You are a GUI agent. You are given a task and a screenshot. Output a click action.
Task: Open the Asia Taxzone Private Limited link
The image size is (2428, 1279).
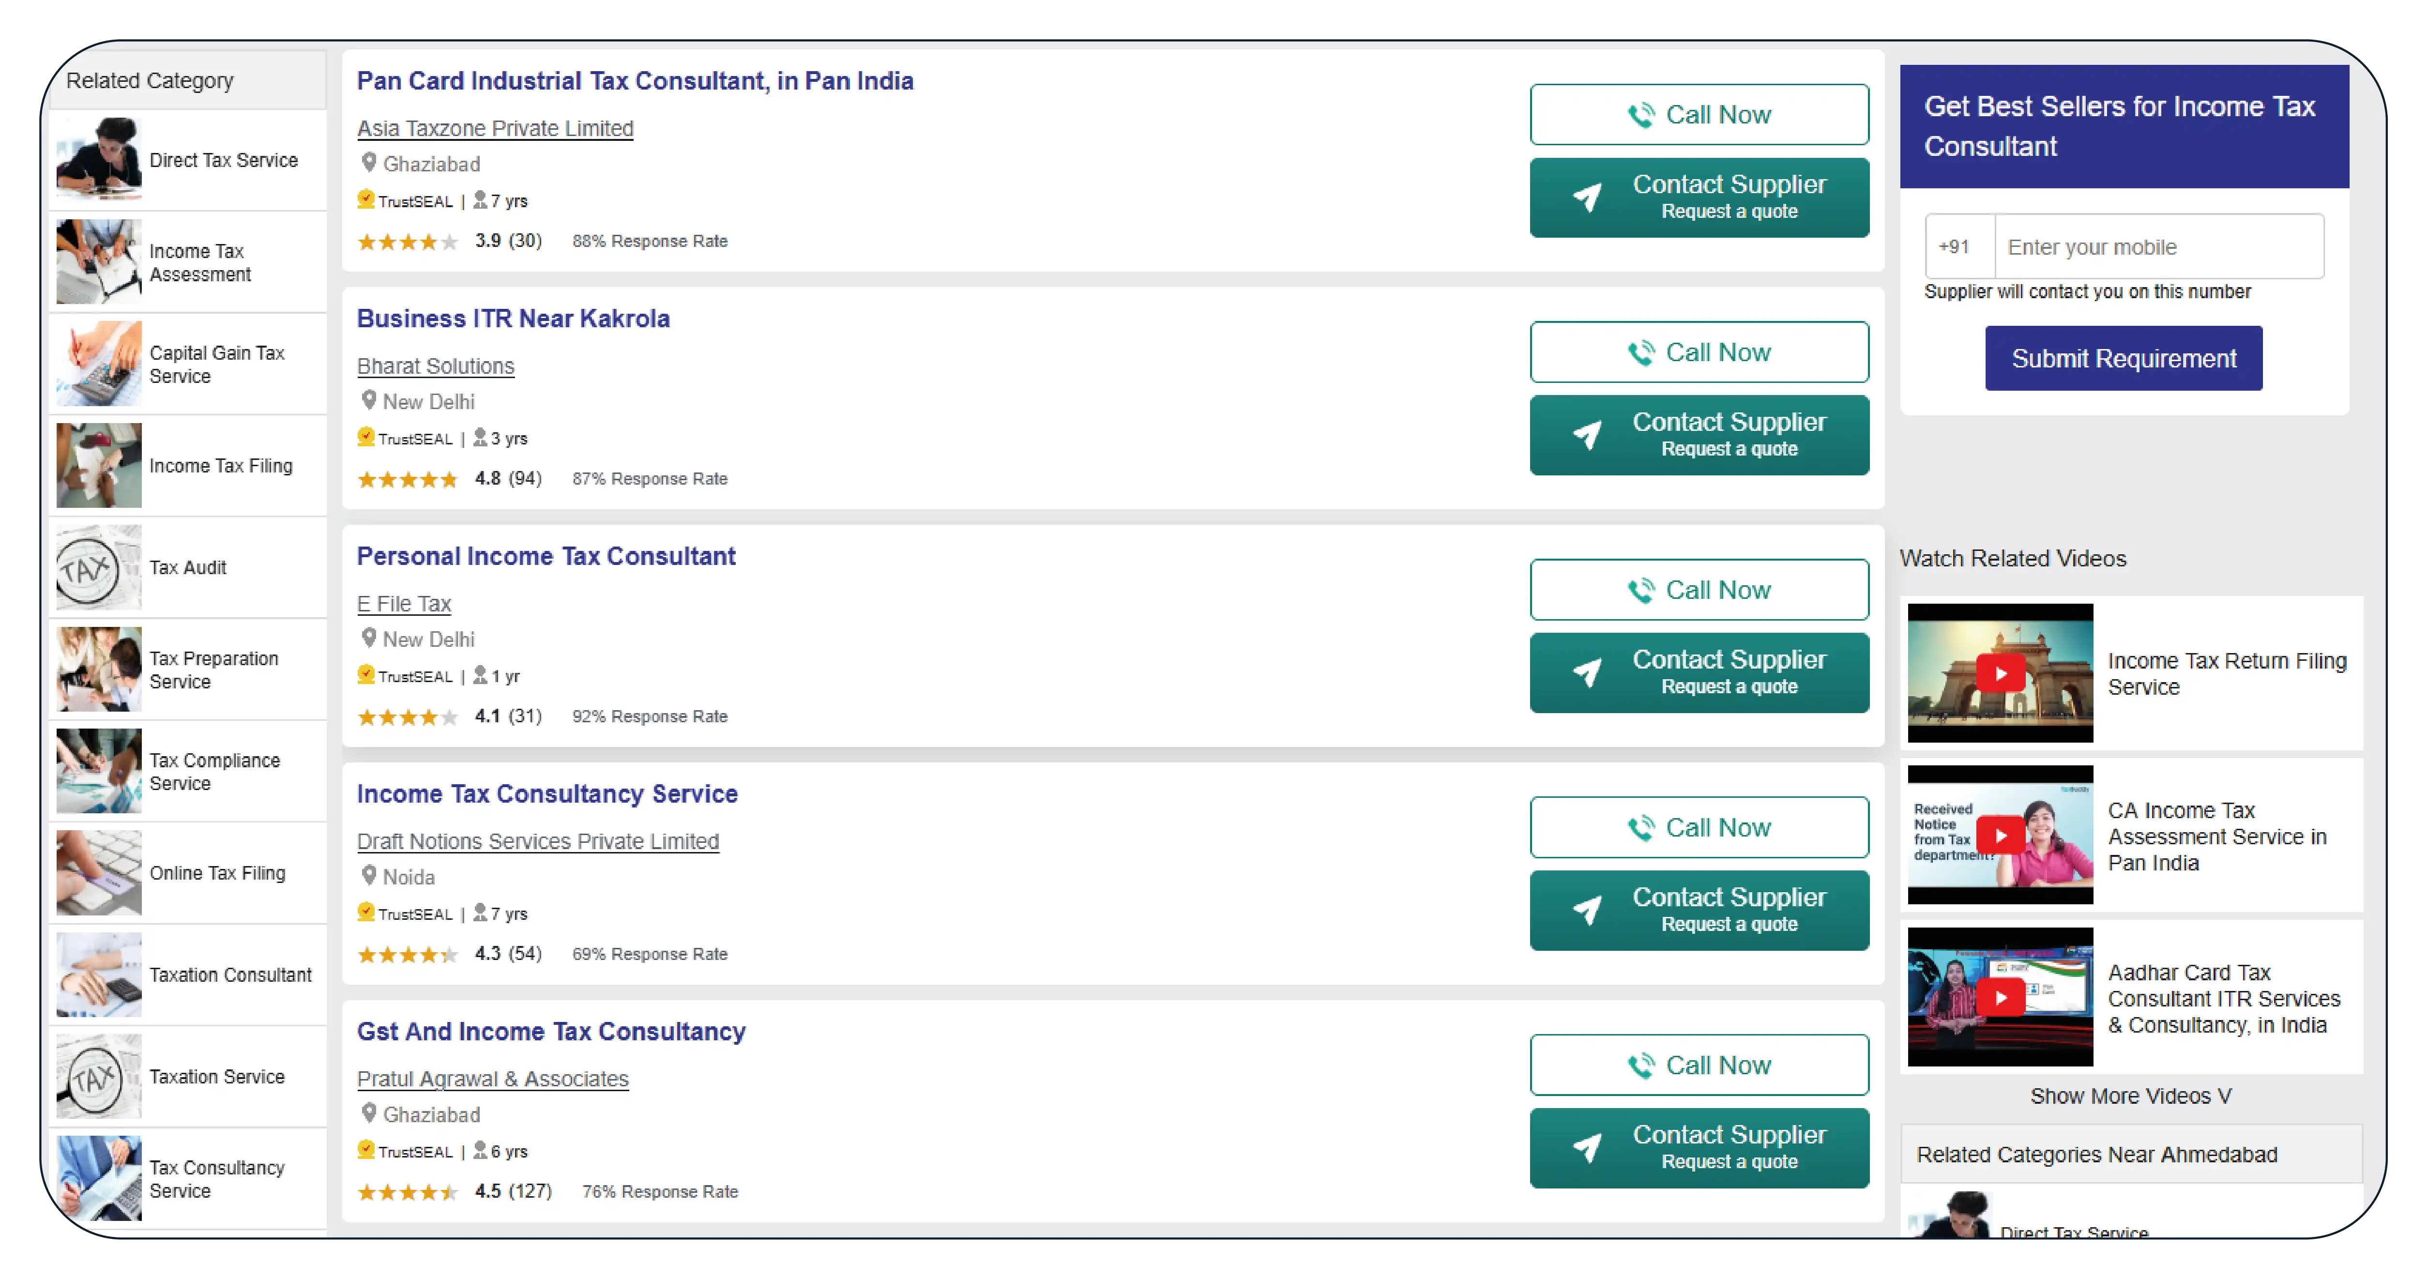coord(495,128)
